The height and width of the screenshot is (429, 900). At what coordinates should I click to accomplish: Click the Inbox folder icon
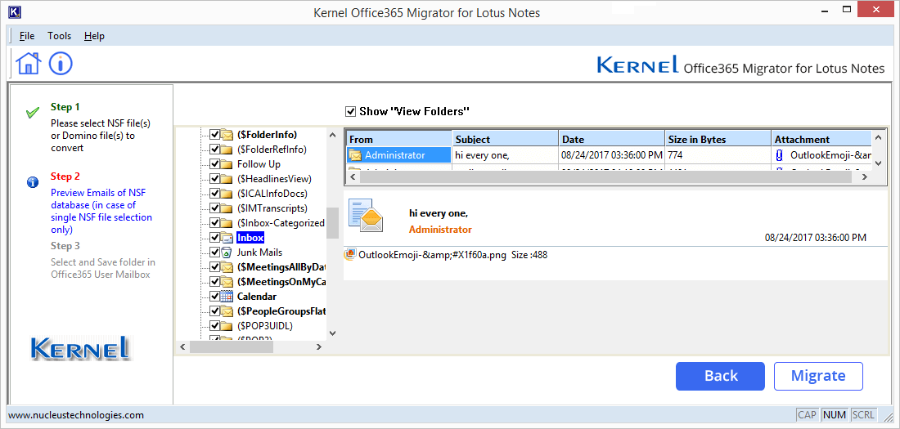(227, 238)
